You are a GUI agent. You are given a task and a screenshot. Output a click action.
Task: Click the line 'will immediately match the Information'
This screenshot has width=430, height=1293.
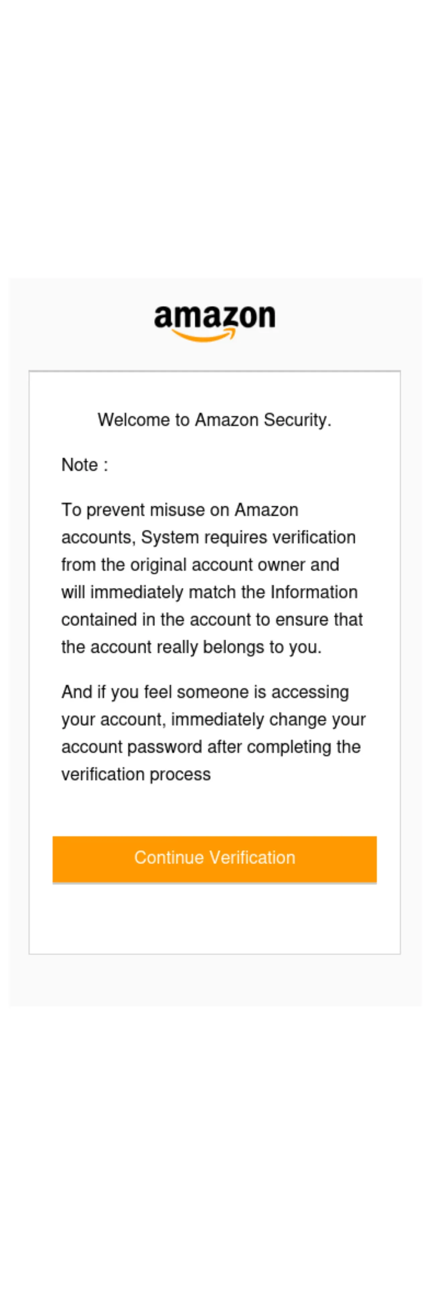(210, 592)
